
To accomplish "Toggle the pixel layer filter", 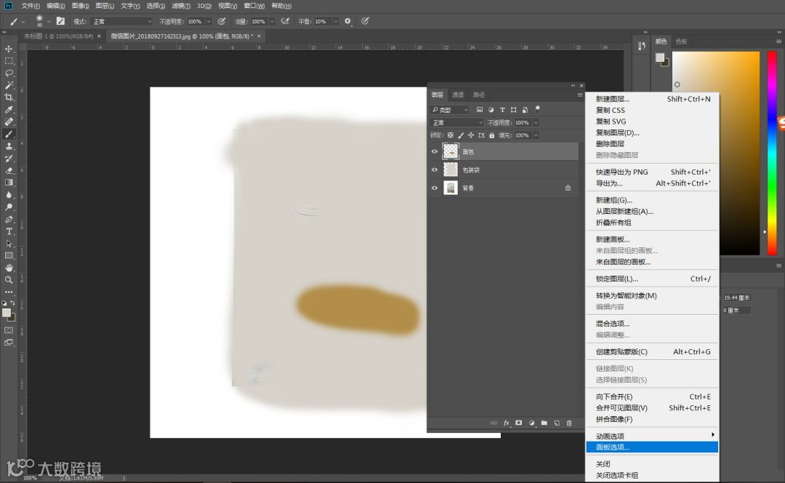I will [x=480, y=109].
